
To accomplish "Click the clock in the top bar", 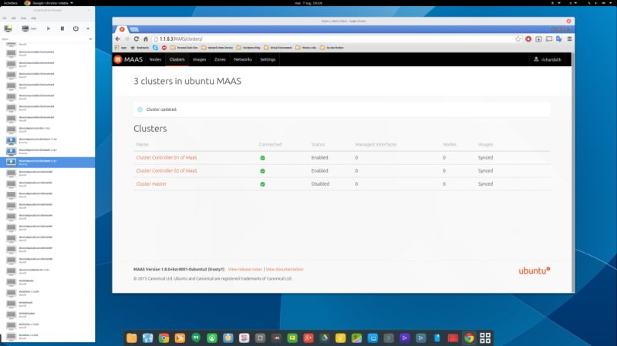I will point(308,3).
